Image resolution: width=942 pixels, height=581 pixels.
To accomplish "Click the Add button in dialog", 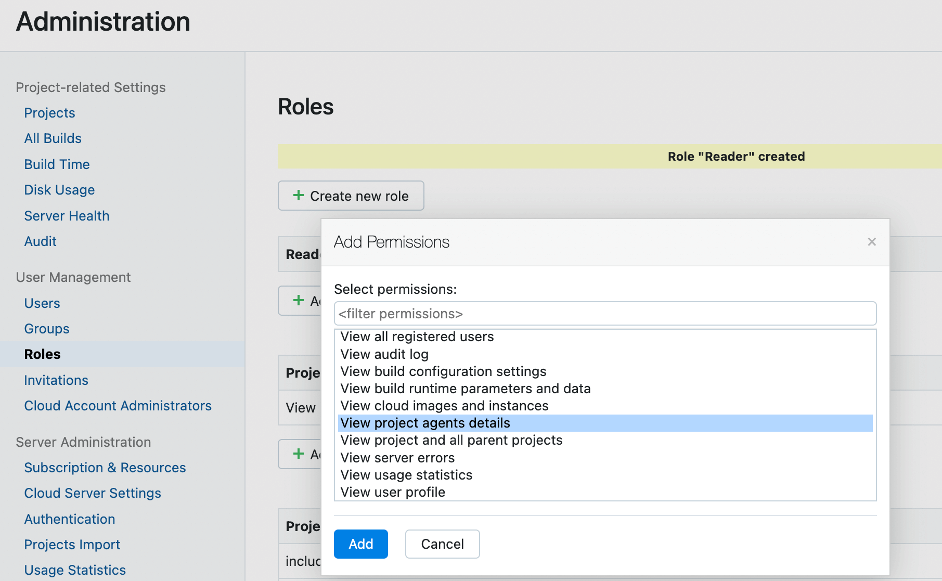I will tap(360, 544).
